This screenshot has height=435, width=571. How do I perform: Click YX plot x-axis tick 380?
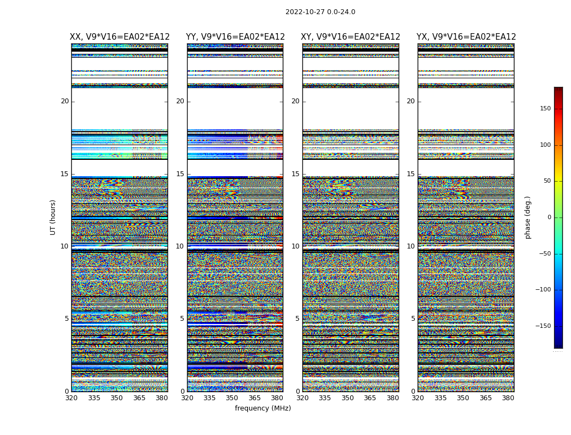coord(508,398)
